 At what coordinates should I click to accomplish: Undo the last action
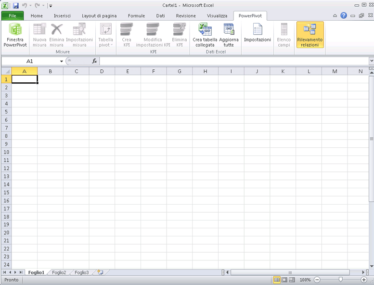(x=25, y=5)
